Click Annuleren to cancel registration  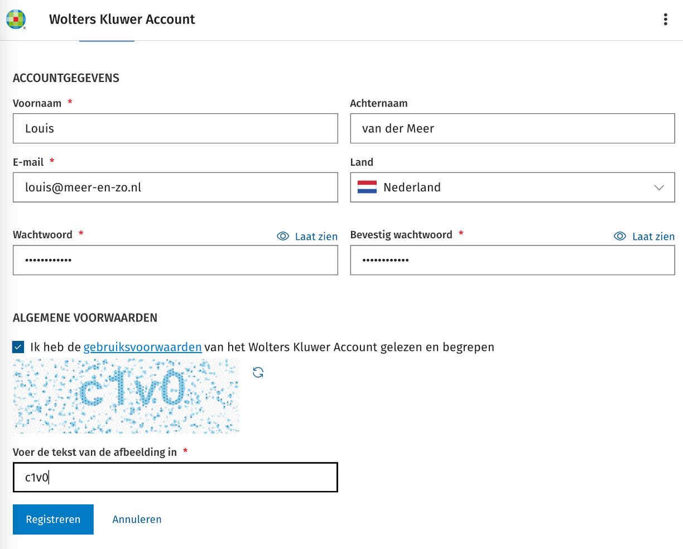click(137, 519)
